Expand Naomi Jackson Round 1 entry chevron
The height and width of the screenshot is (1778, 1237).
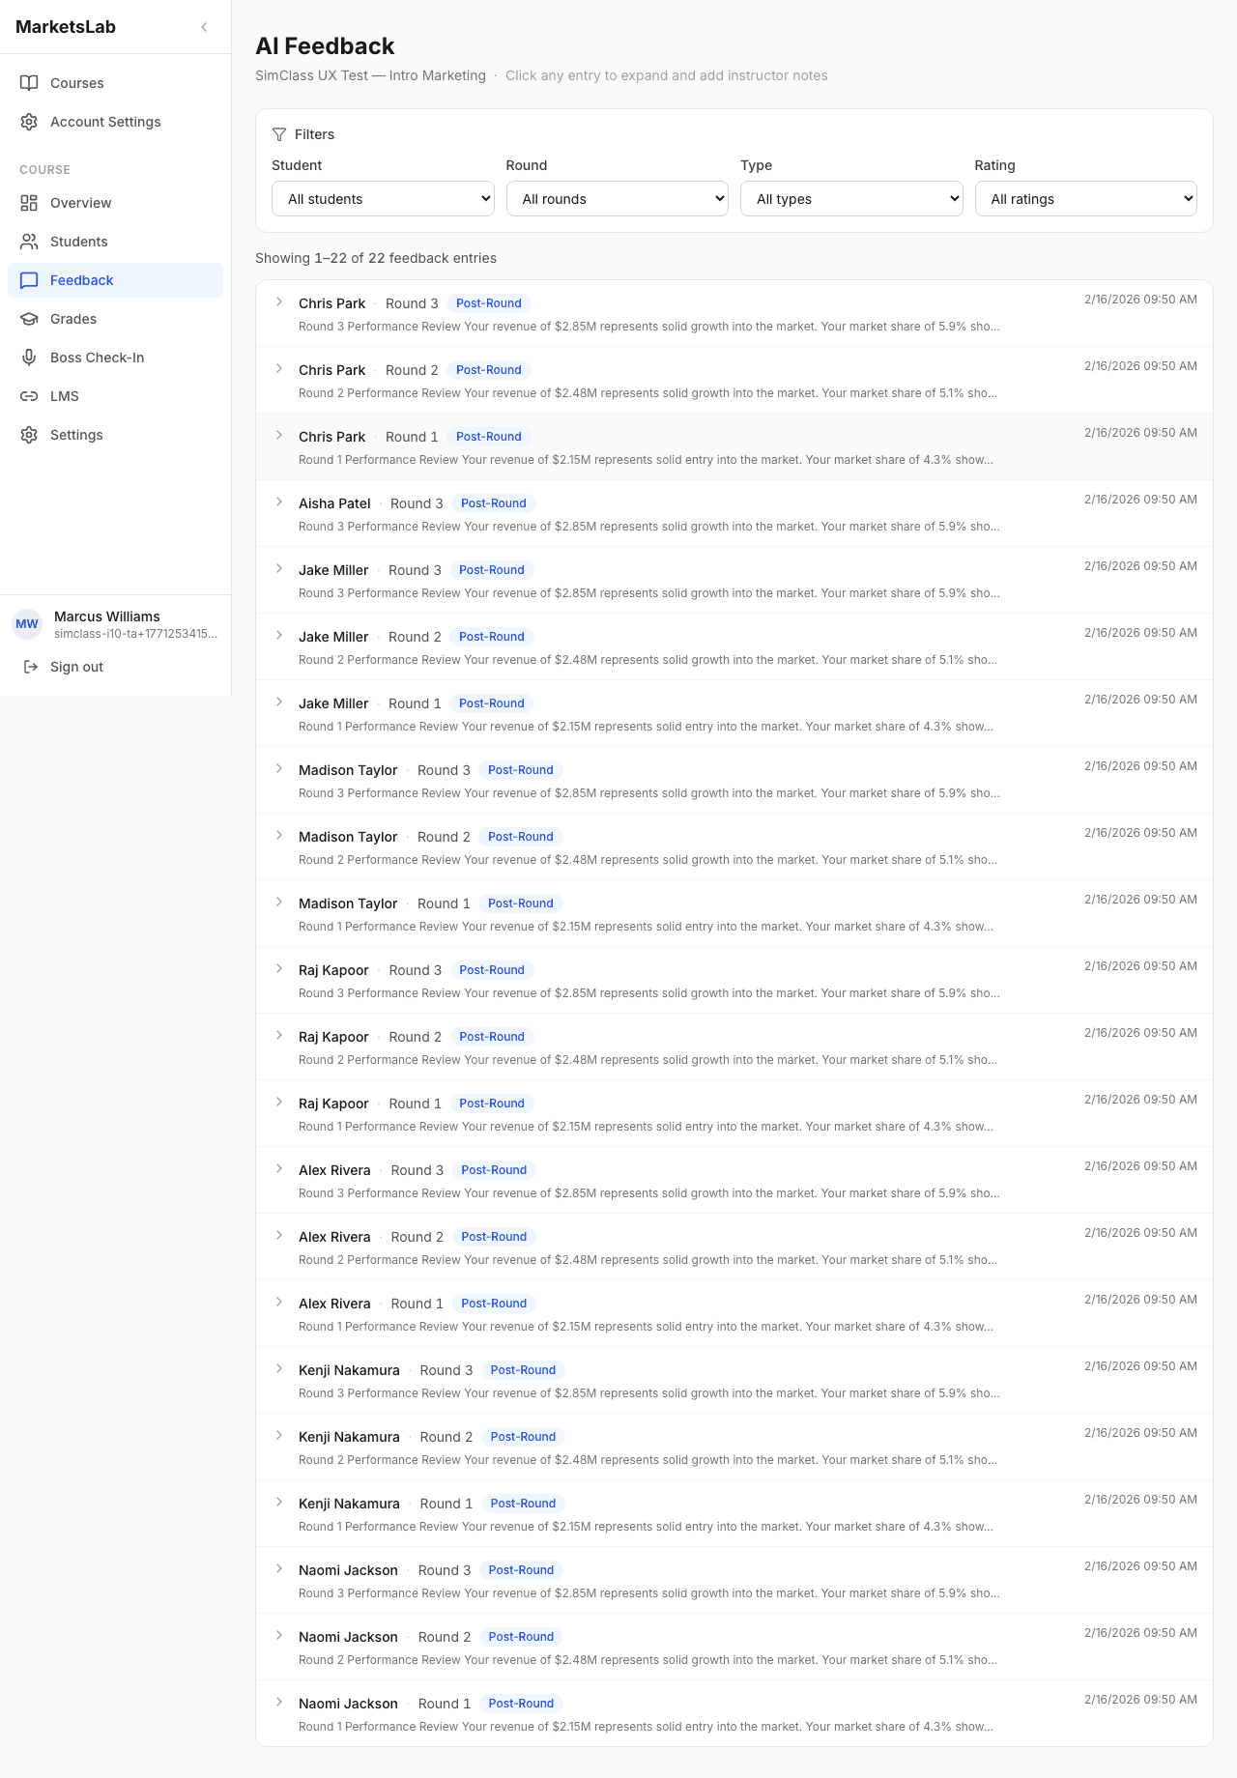(279, 1703)
